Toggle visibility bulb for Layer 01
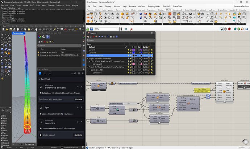 129,51
